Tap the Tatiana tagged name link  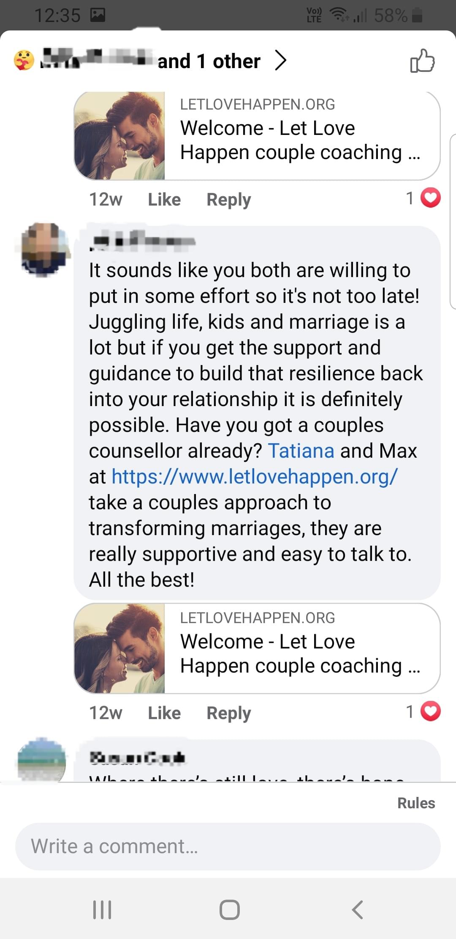(x=301, y=450)
